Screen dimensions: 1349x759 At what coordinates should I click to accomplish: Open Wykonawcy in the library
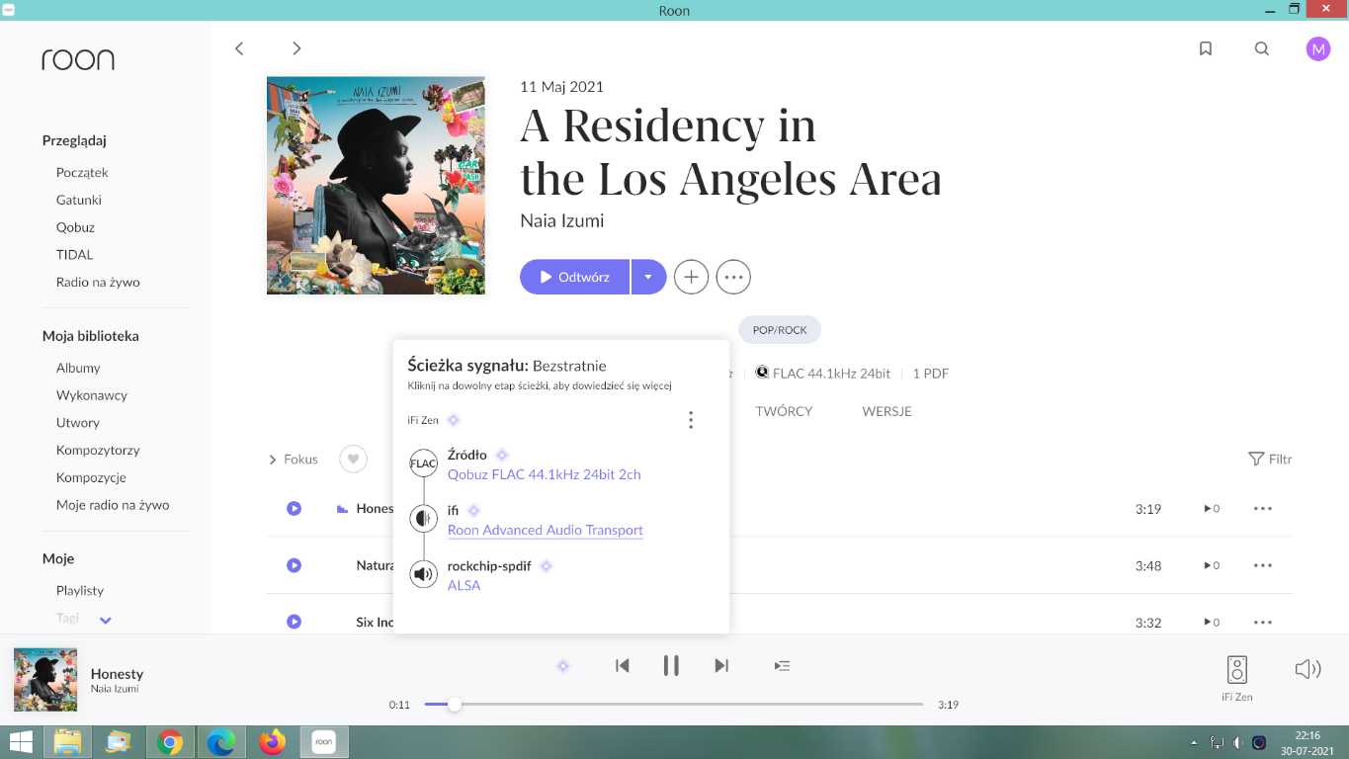tap(92, 395)
